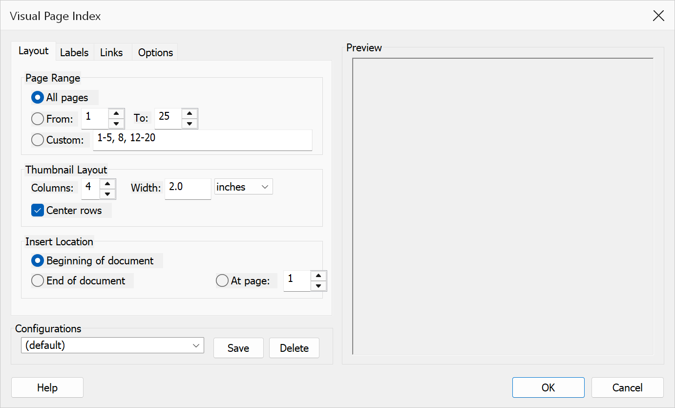
Task: Switch to the Labels tab
Action: click(x=74, y=52)
